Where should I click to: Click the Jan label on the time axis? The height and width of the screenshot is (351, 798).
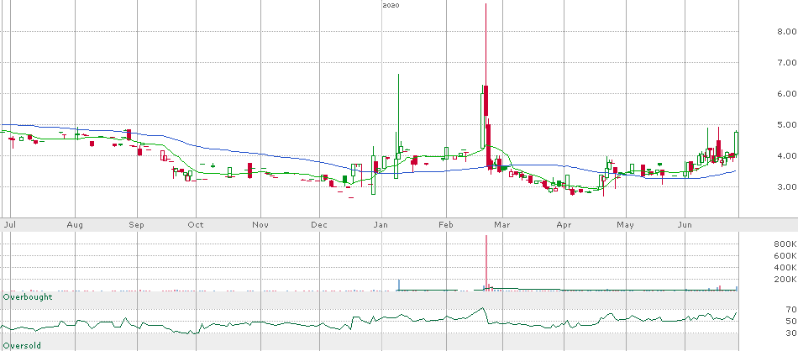[x=381, y=225]
